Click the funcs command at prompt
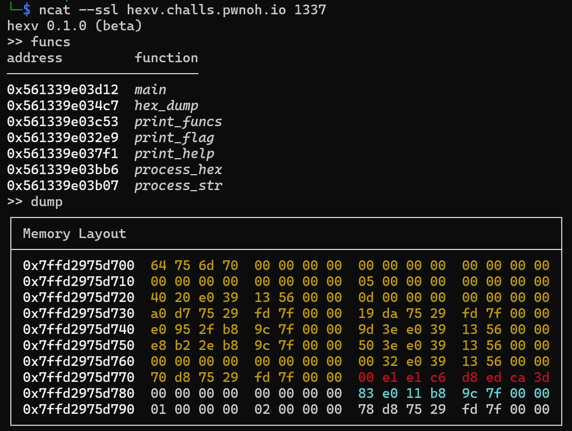 click(x=51, y=42)
